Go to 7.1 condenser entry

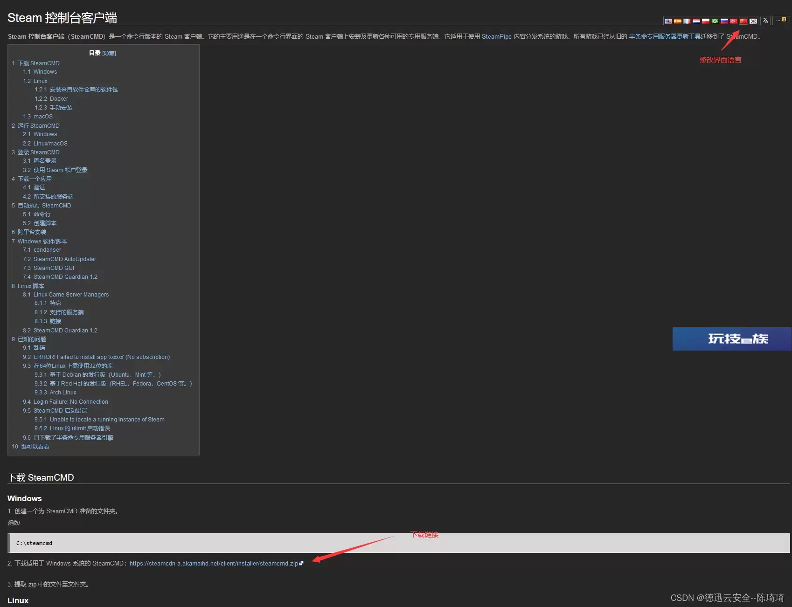(x=42, y=250)
